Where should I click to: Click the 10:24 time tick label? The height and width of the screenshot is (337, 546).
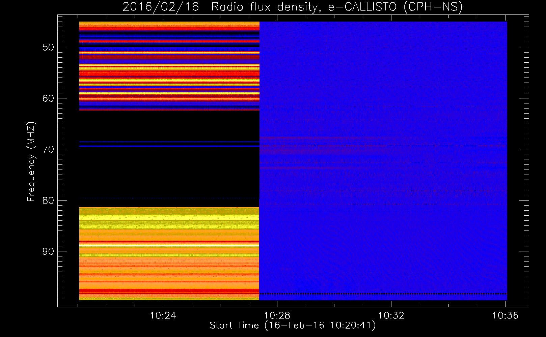pyautogui.click(x=163, y=316)
